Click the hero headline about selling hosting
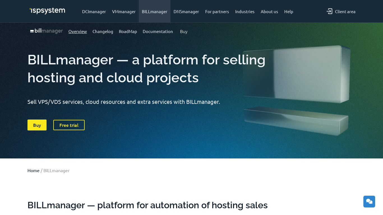Image resolution: width=383 pixels, height=215 pixels. (x=146, y=69)
